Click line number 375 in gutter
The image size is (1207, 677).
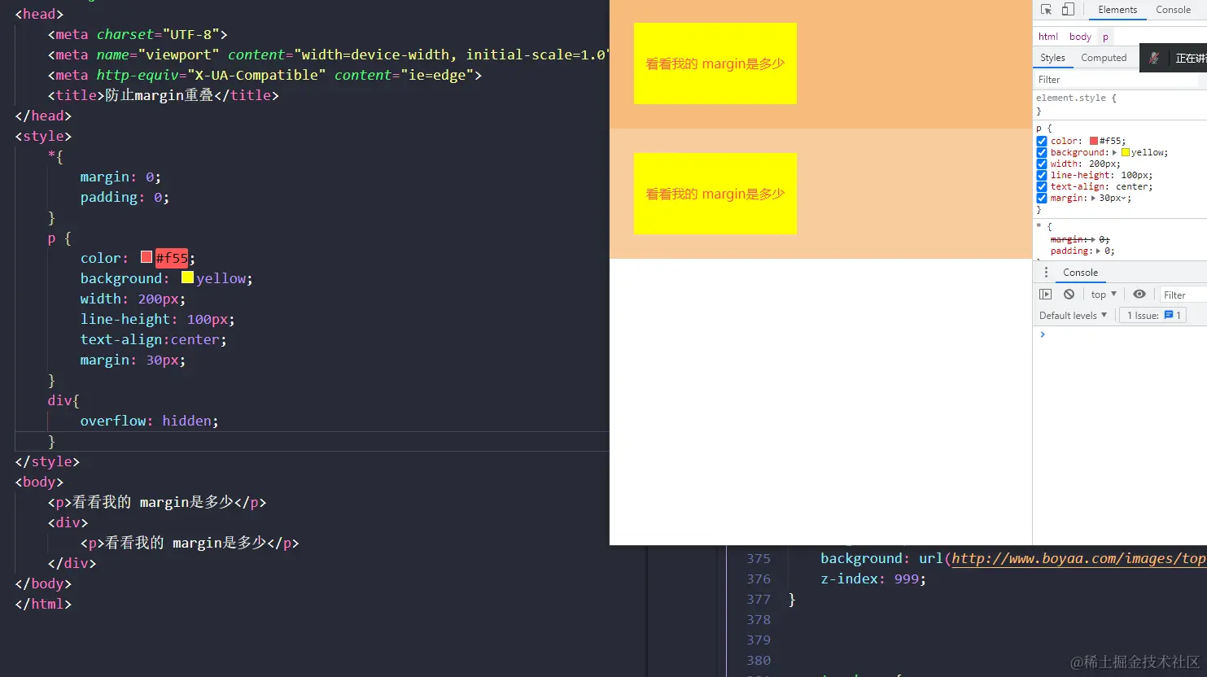[x=759, y=558]
